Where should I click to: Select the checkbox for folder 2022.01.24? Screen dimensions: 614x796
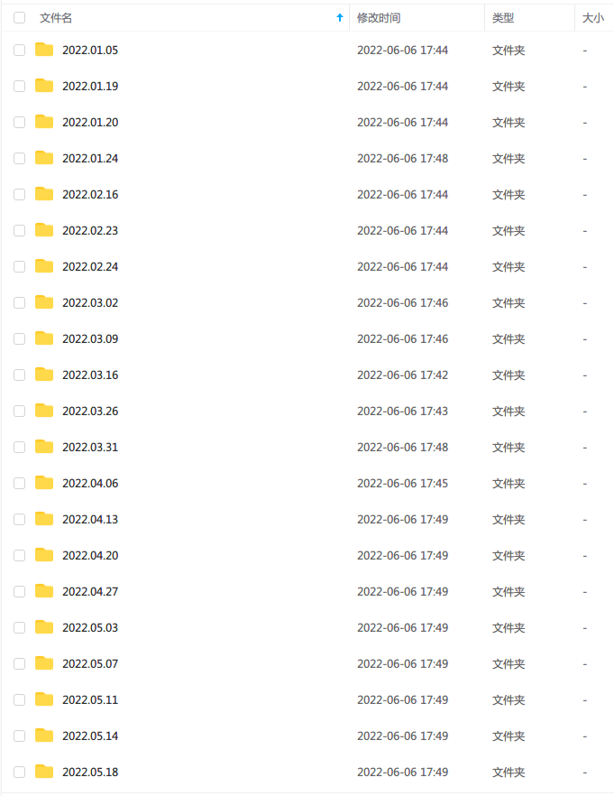[x=19, y=158]
